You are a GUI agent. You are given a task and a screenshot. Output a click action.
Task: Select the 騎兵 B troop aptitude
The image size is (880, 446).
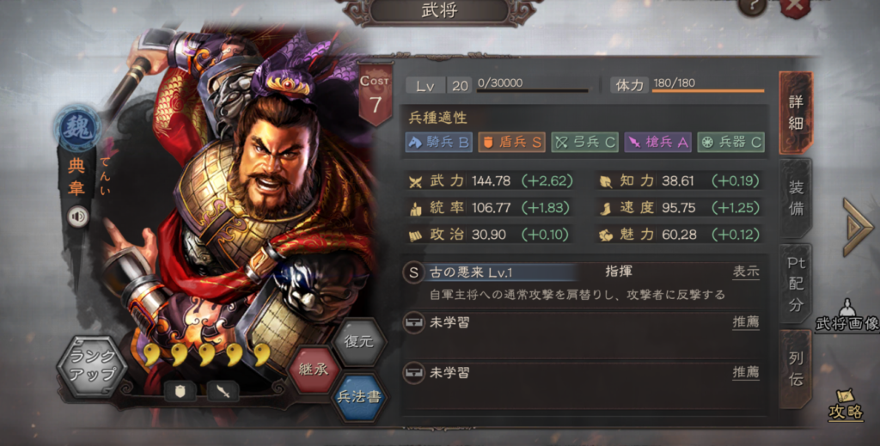439,142
